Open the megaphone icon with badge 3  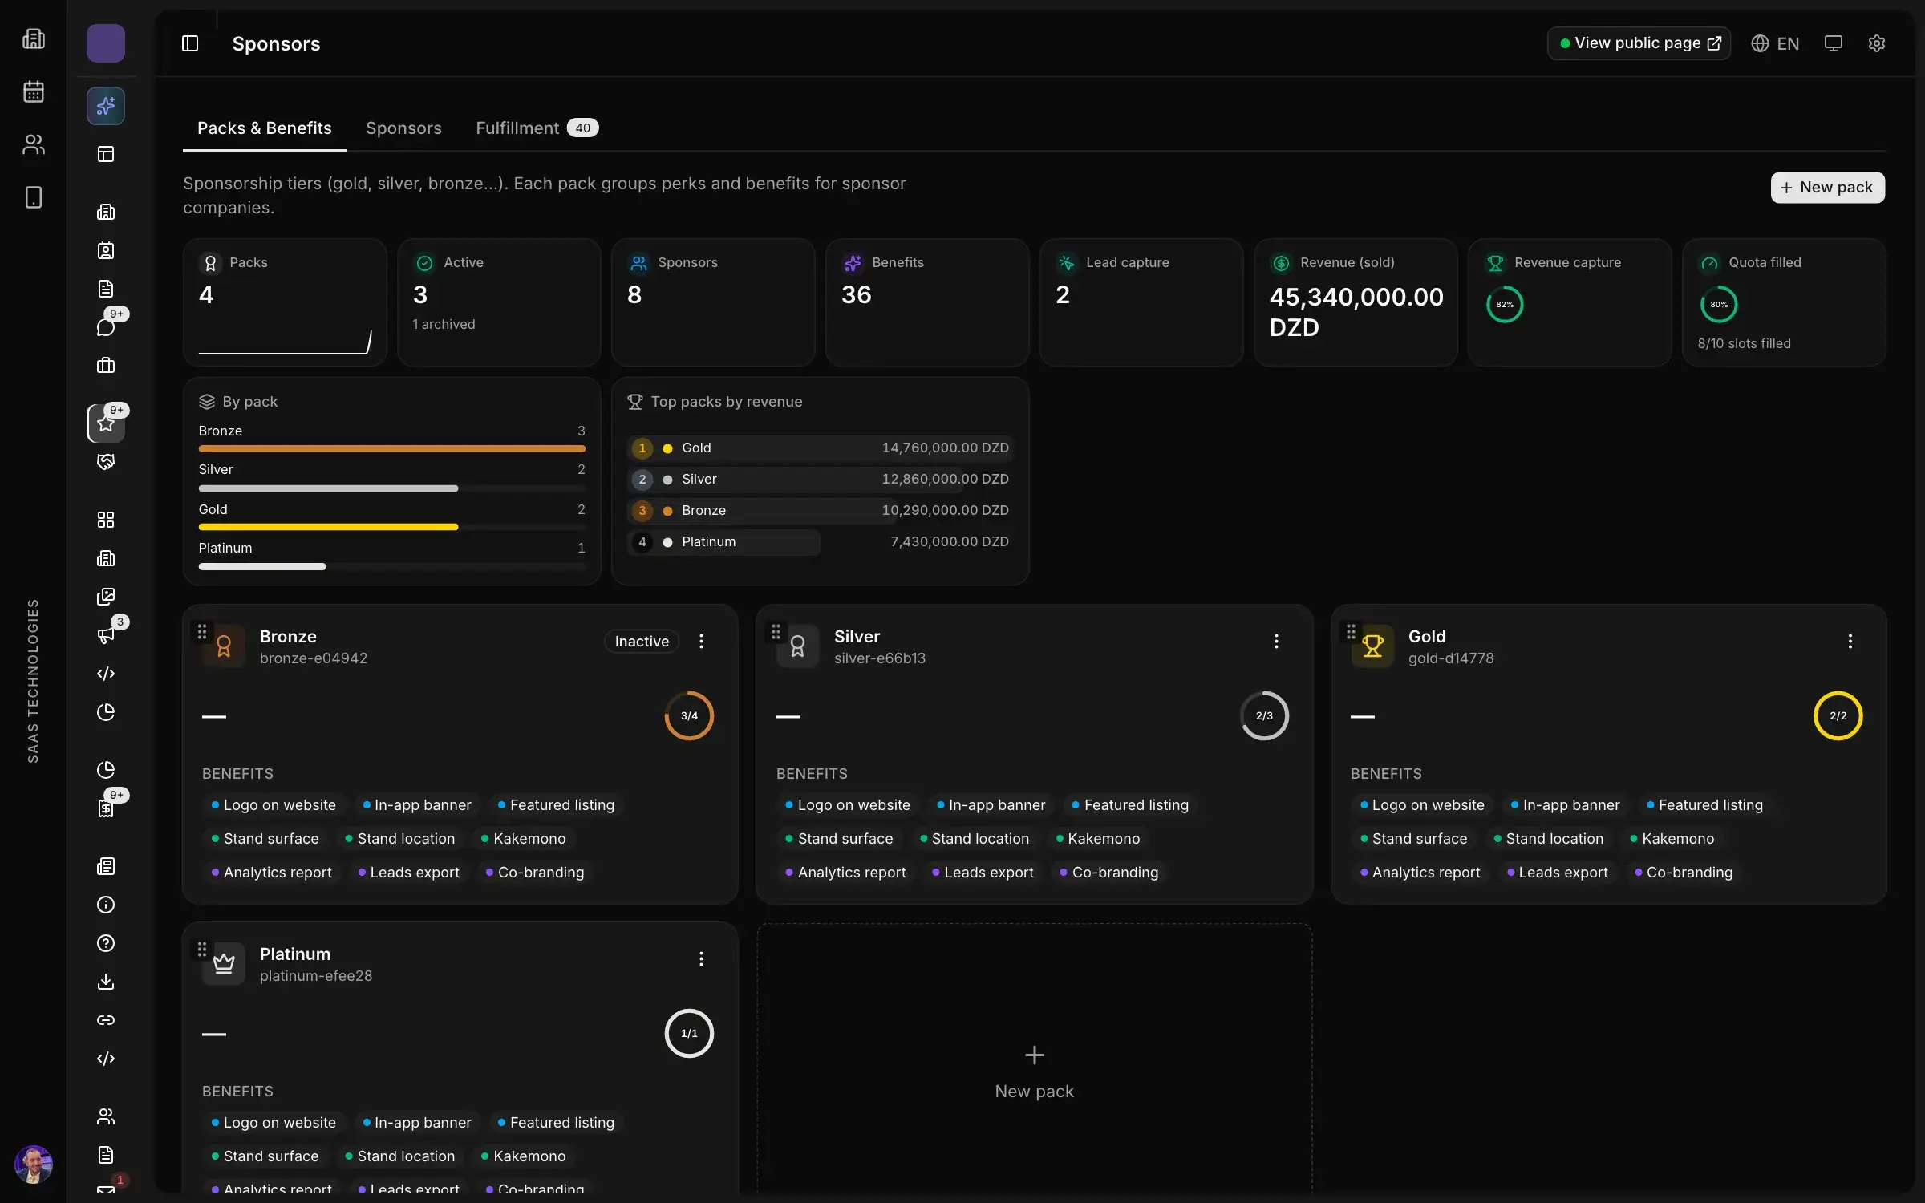[106, 634]
